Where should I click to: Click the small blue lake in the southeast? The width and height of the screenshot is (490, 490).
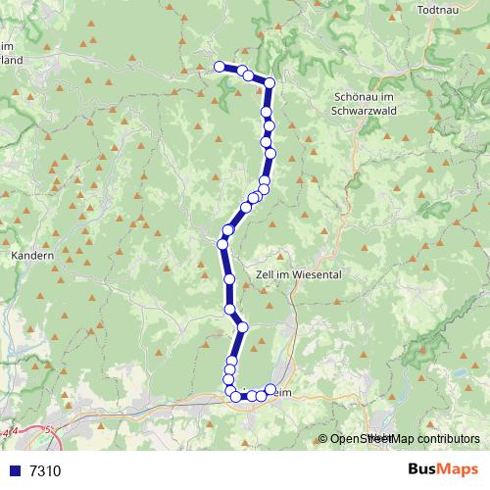(462, 371)
